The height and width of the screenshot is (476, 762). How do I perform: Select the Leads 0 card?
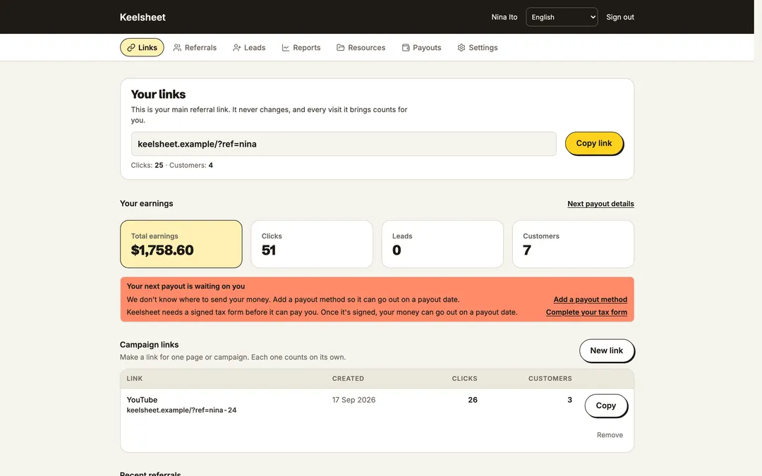click(x=442, y=244)
